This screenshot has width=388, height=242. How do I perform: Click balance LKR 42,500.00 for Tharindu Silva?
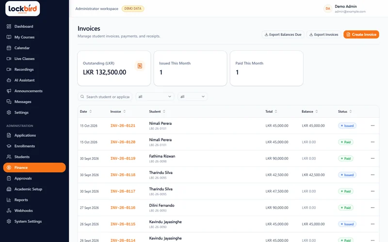pyautogui.click(x=313, y=175)
